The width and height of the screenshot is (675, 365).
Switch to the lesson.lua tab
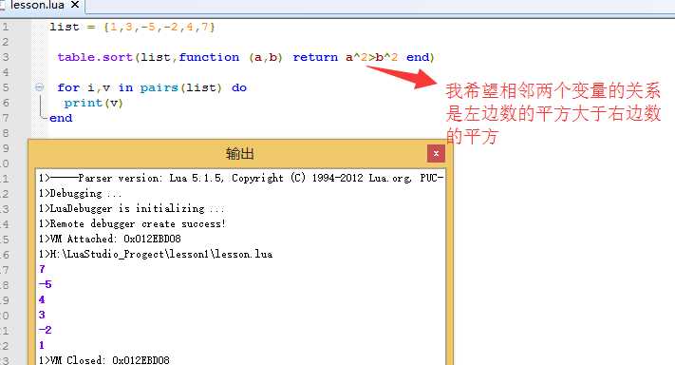click(x=37, y=5)
